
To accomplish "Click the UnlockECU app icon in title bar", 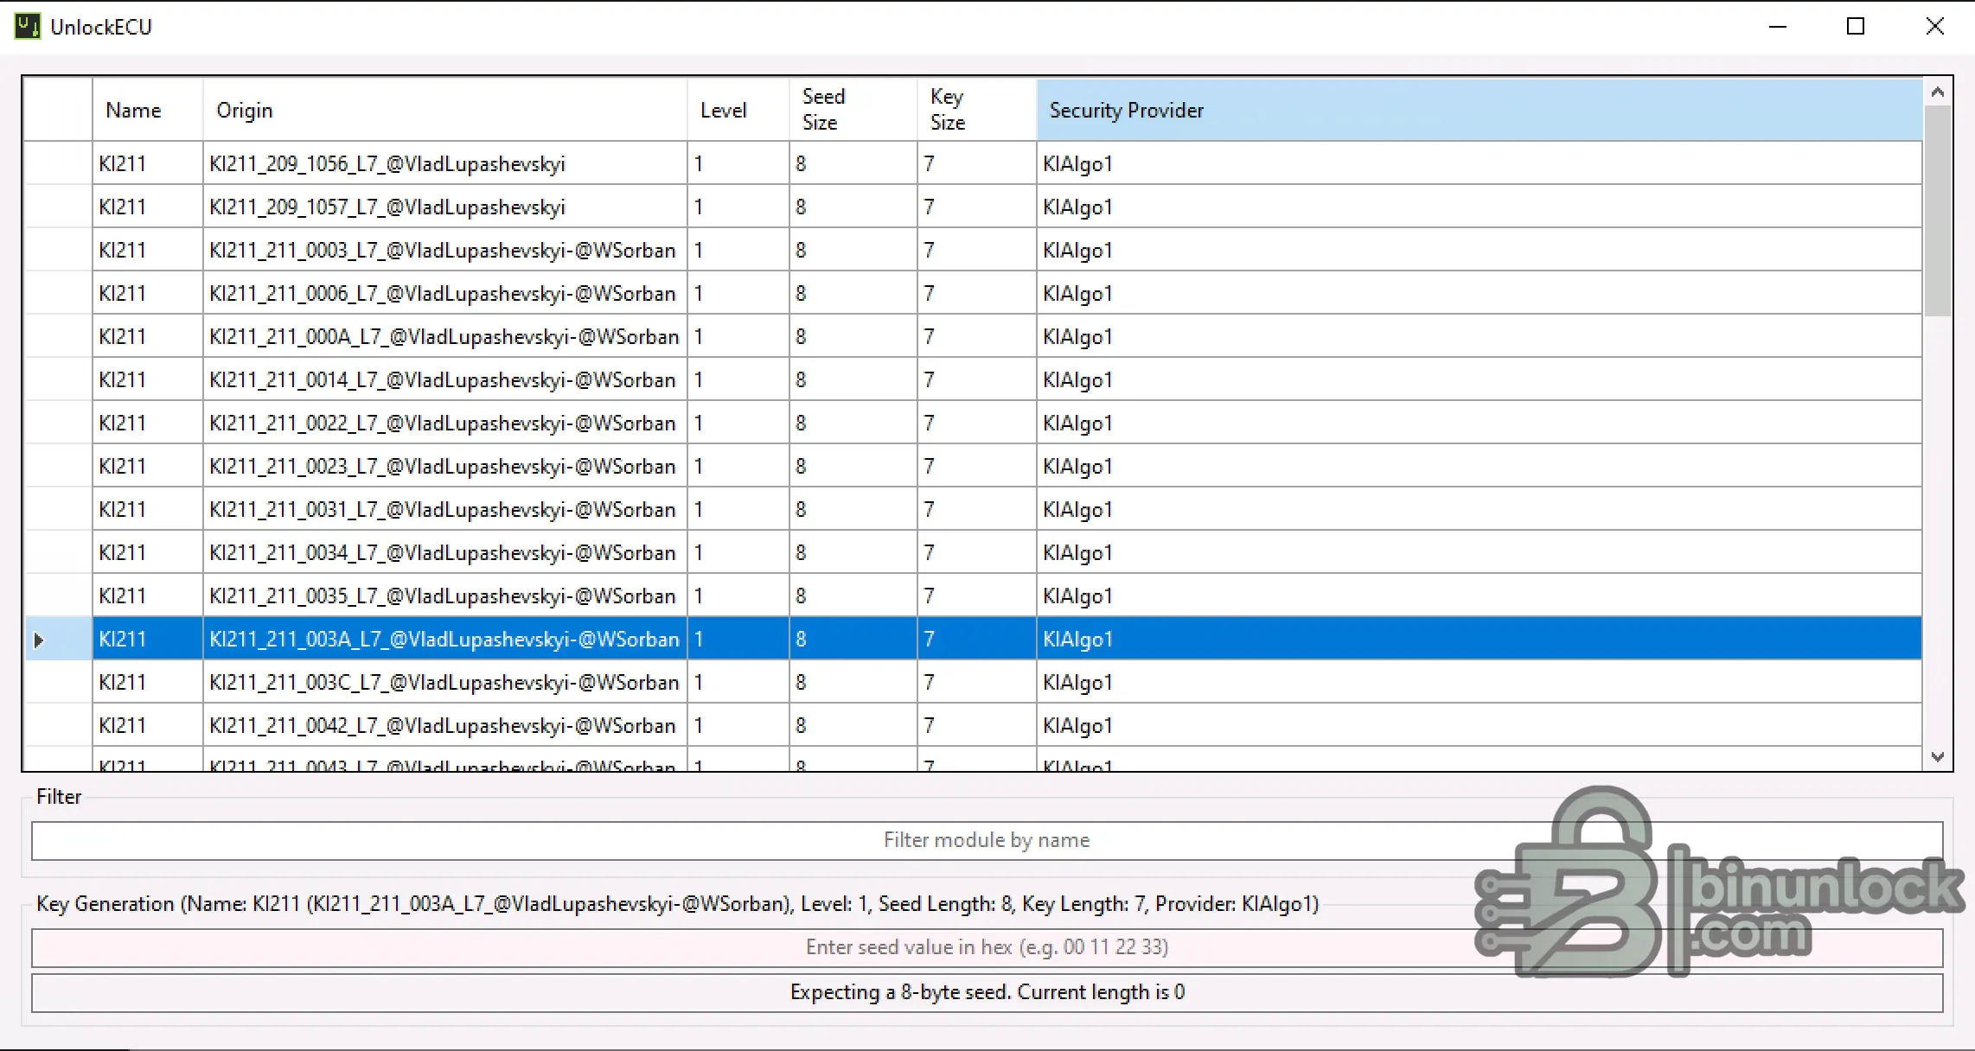I will point(27,26).
